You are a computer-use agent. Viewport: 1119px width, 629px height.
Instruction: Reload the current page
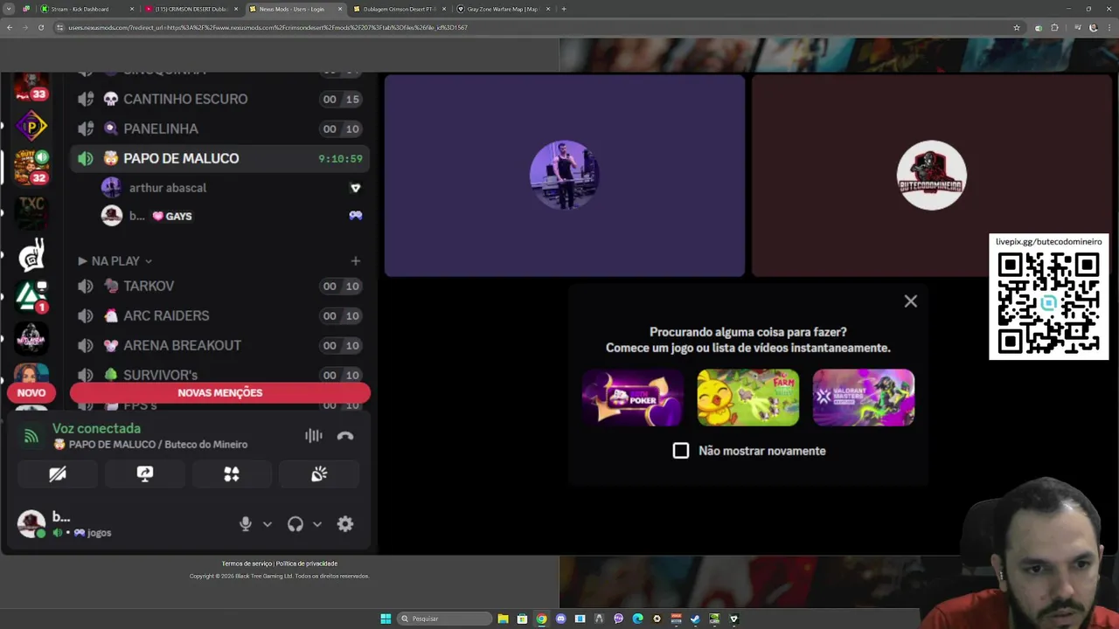coord(40,27)
